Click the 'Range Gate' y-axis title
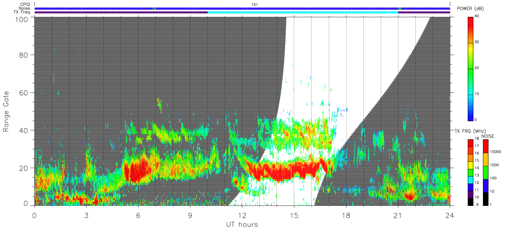506x233 pixels. tap(6, 111)
